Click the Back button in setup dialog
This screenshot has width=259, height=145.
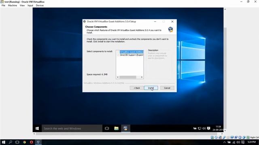137,88
